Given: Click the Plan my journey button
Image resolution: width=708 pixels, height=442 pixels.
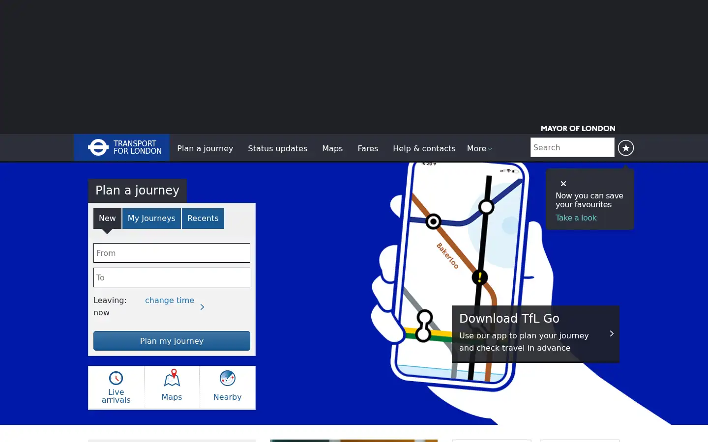Looking at the screenshot, I should (172, 341).
